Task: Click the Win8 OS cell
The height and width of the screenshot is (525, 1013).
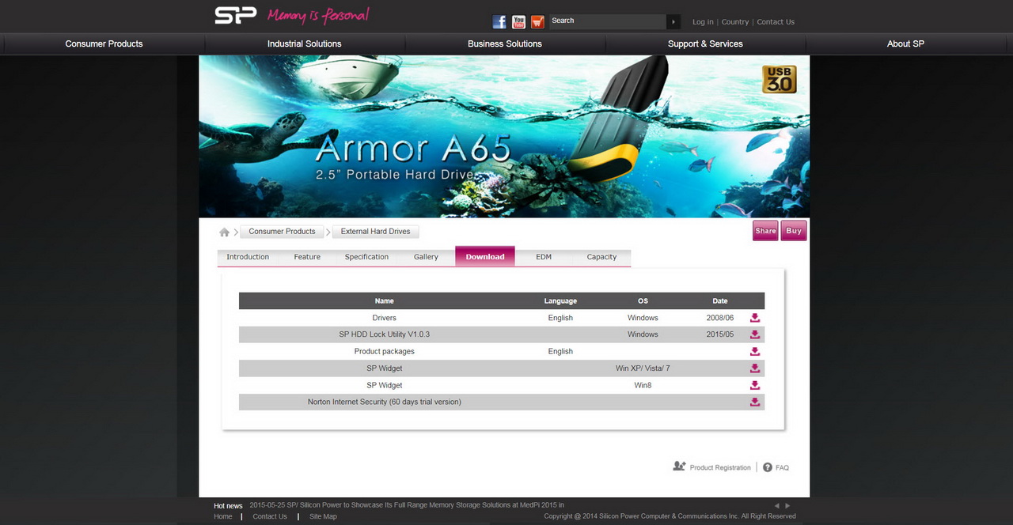Action: [643, 385]
